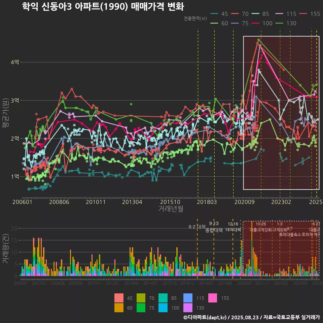The width and height of the screenshot is (323, 323).
Task: Click the 2억 price axis label
Action: 14,138
